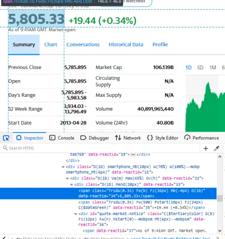225x239 pixels.
Task: Open the Style Editor braces icon
Action: (150, 138)
